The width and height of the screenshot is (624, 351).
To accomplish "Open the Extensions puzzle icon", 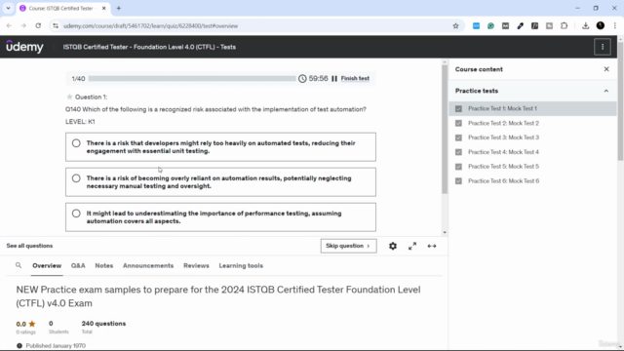I will click(564, 26).
